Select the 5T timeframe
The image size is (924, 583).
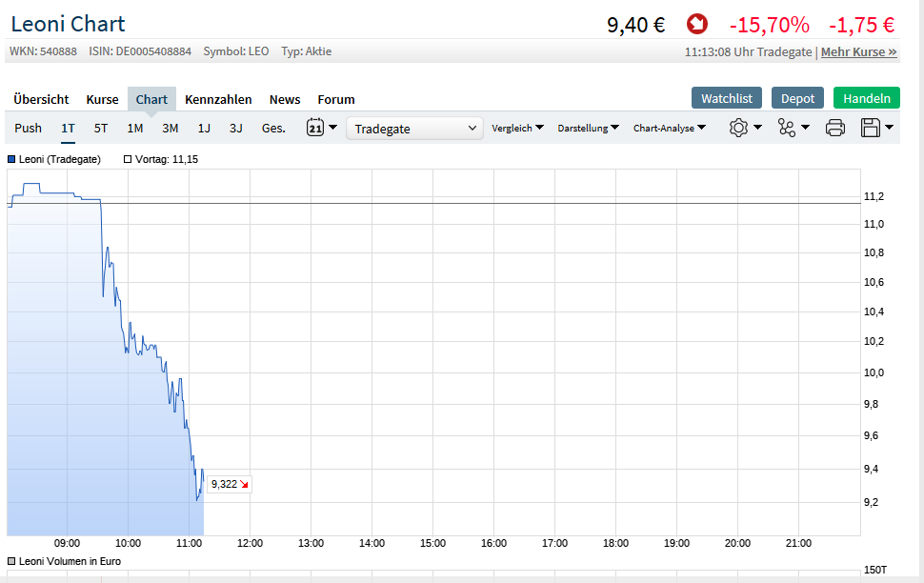(x=101, y=128)
